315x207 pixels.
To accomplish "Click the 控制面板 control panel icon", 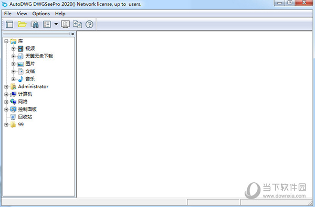I will (13, 110).
